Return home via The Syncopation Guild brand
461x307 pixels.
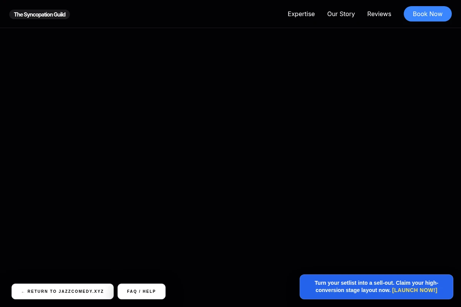(x=40, y=15)
